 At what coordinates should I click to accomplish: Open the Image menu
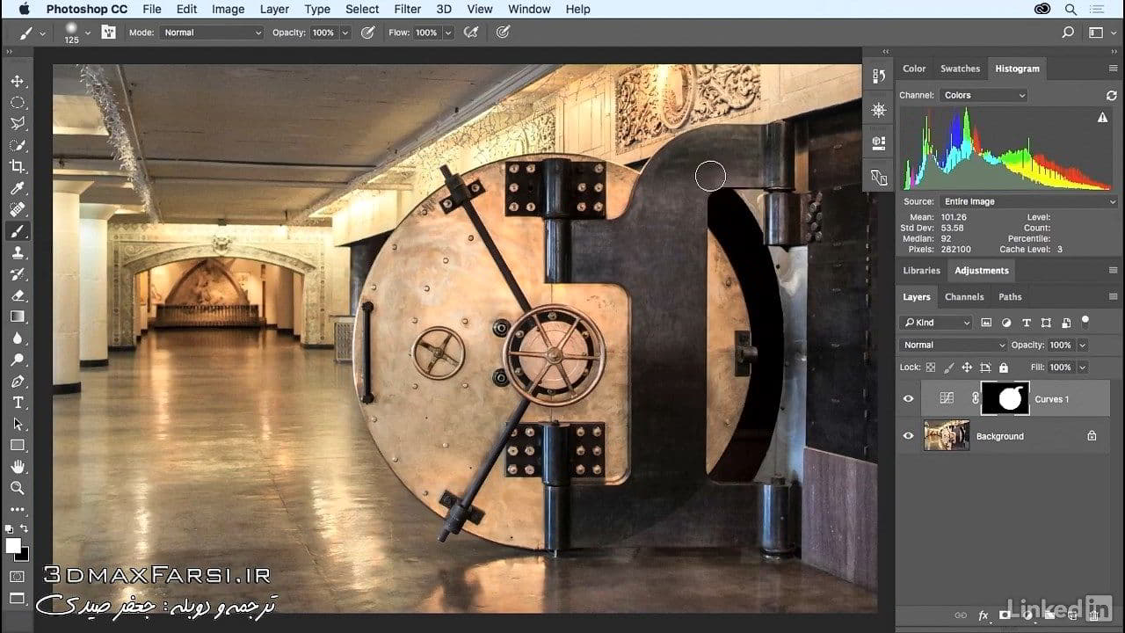click(228, 9)
